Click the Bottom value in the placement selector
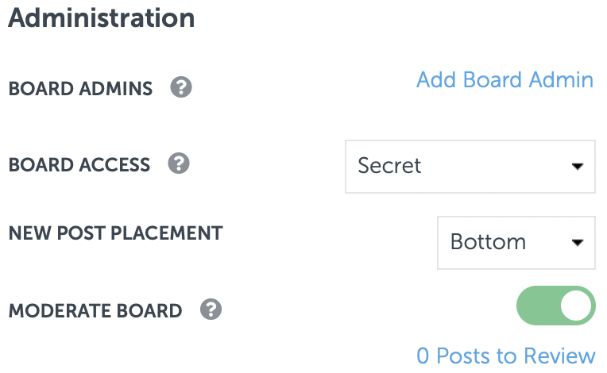Viewport: 607px width, 373px height. pyautogui.click(x=488, y=242)
